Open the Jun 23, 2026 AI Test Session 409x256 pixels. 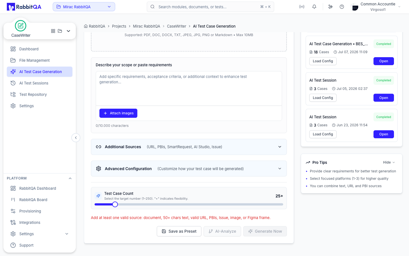click(x=384, y=134)
